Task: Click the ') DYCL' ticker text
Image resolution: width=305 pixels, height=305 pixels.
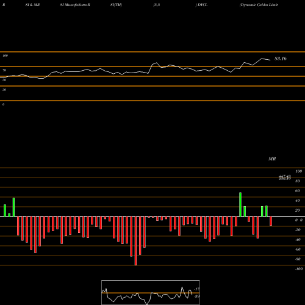Action: [x=201, y=5]
